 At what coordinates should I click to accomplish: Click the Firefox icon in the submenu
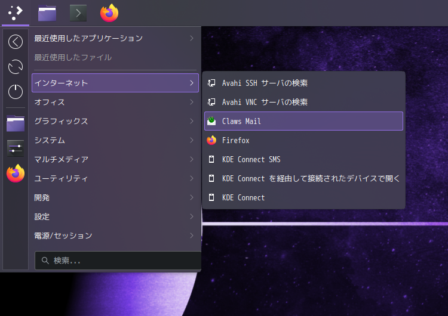pos(211,140)
